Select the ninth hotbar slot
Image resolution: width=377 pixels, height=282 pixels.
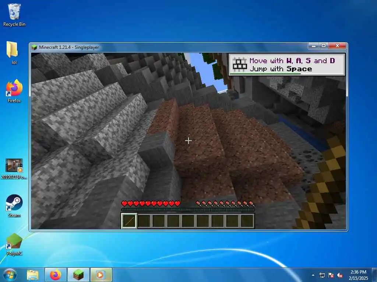[247, 221]
